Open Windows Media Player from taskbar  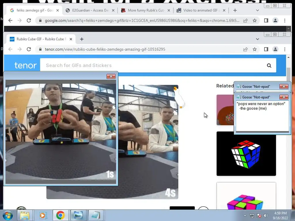[43, 215]
